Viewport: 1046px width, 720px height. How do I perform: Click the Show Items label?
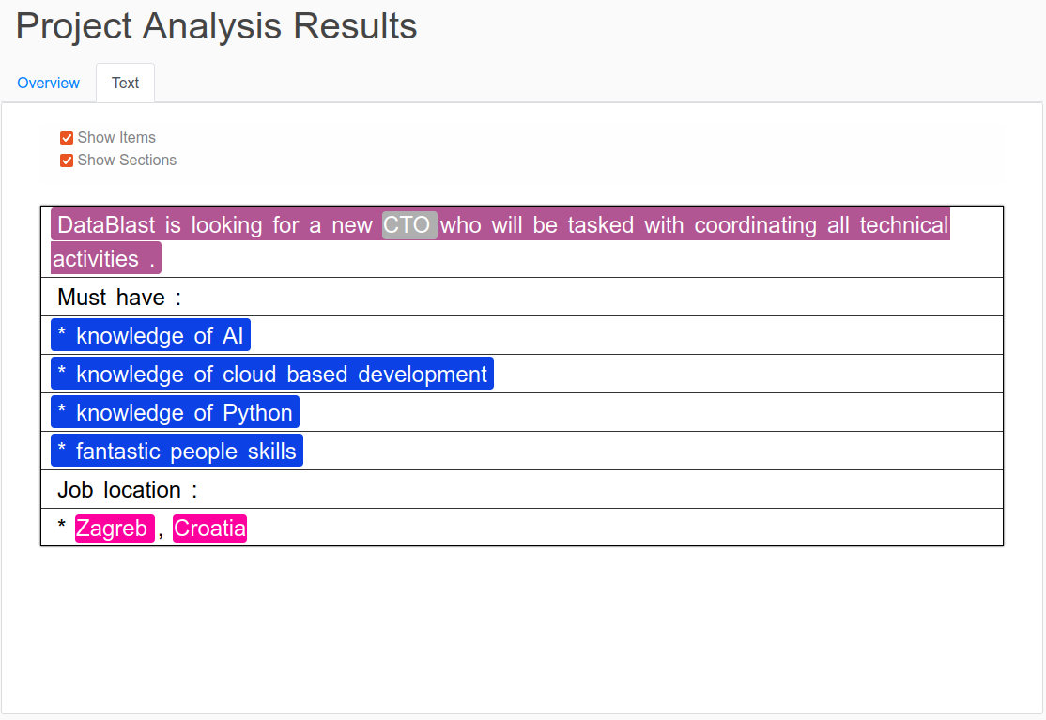tap(116, 137)
